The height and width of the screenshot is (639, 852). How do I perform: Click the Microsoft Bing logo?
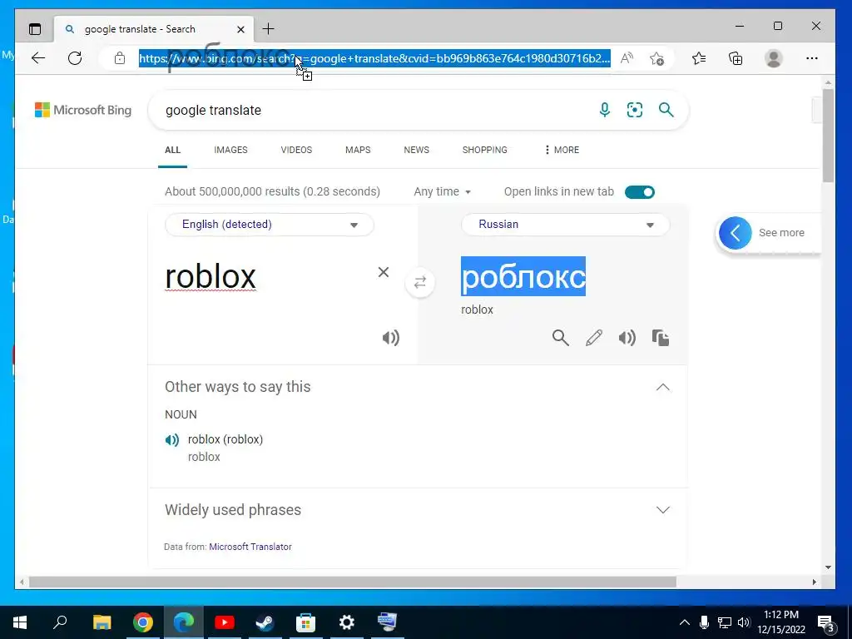83,110
